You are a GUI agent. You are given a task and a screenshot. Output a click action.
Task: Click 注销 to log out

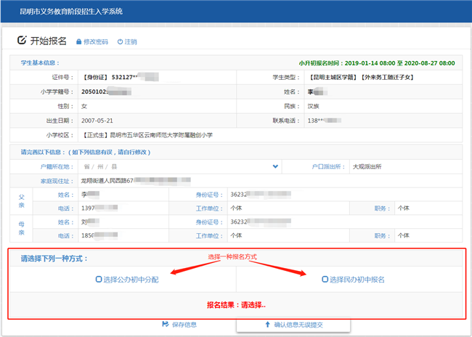click(131, 42)
